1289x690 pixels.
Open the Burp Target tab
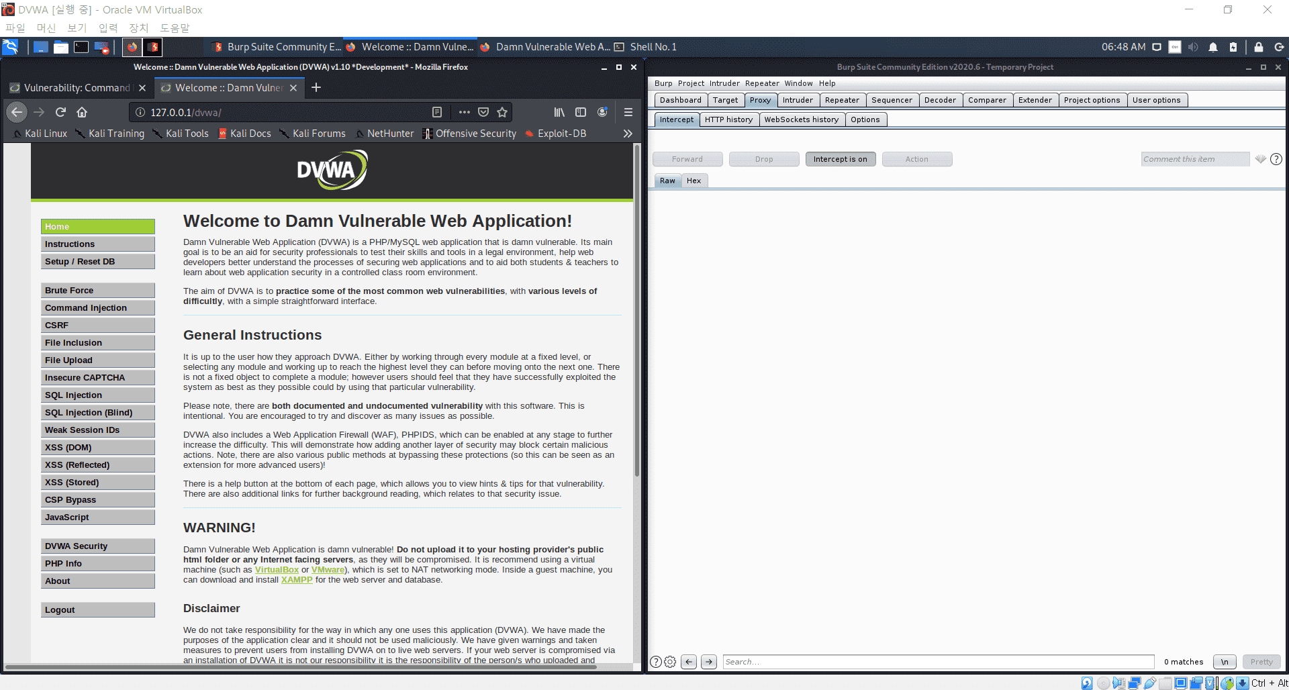[x=726, y=100]
